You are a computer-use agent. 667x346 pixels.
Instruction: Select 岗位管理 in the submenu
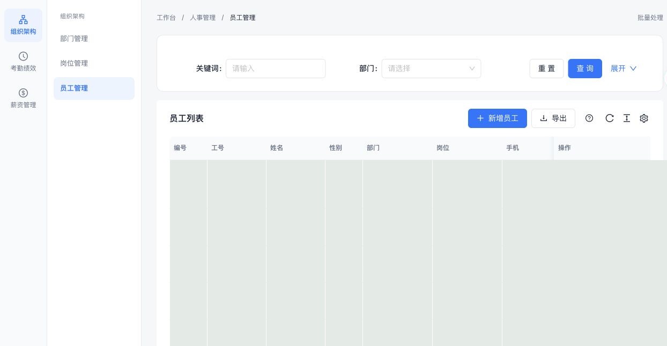[94, 63]
